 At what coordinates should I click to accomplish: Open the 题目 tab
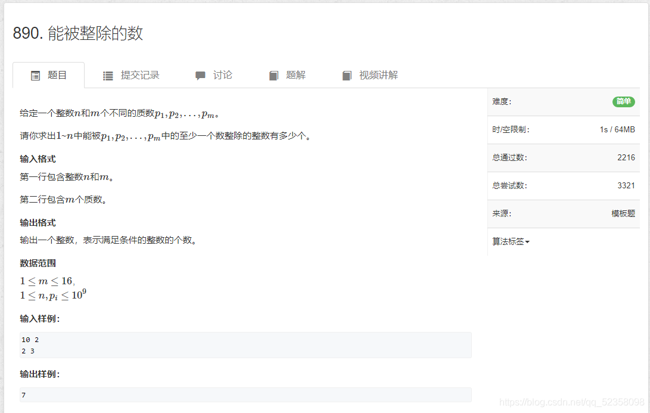tap(48, 75)
